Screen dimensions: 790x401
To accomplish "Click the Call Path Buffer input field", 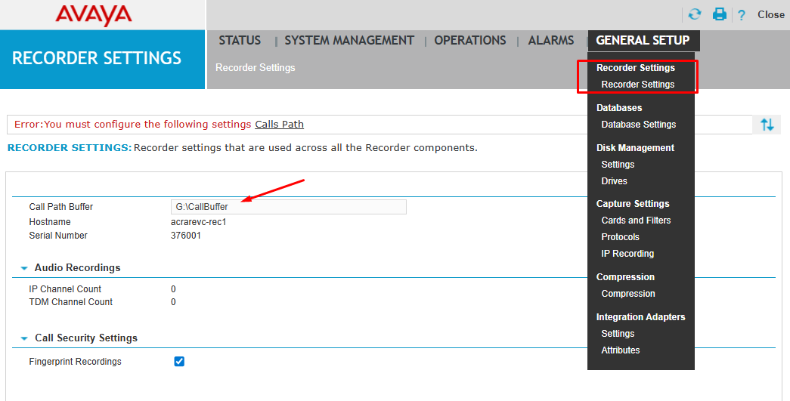I will (288, 207).
